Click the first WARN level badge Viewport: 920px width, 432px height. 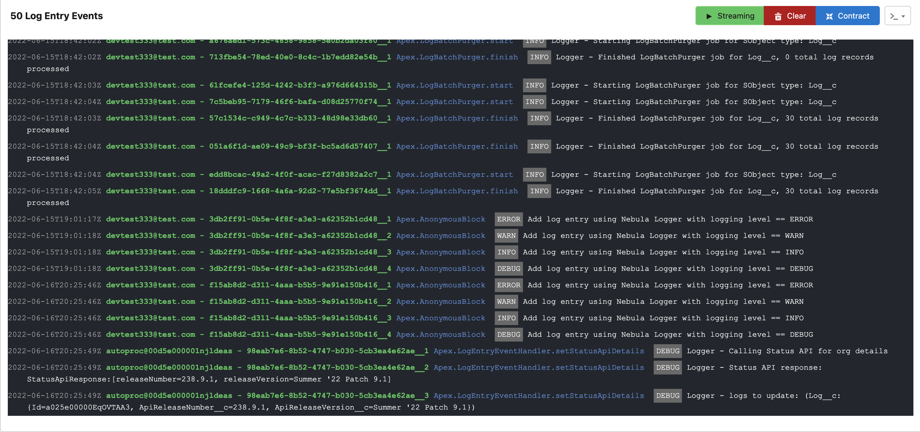[x=506, y=235]
